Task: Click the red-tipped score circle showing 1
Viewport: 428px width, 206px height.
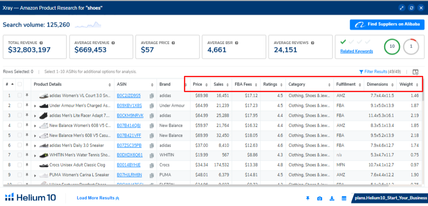Action: pyautogui.click(x=411, y=47)
